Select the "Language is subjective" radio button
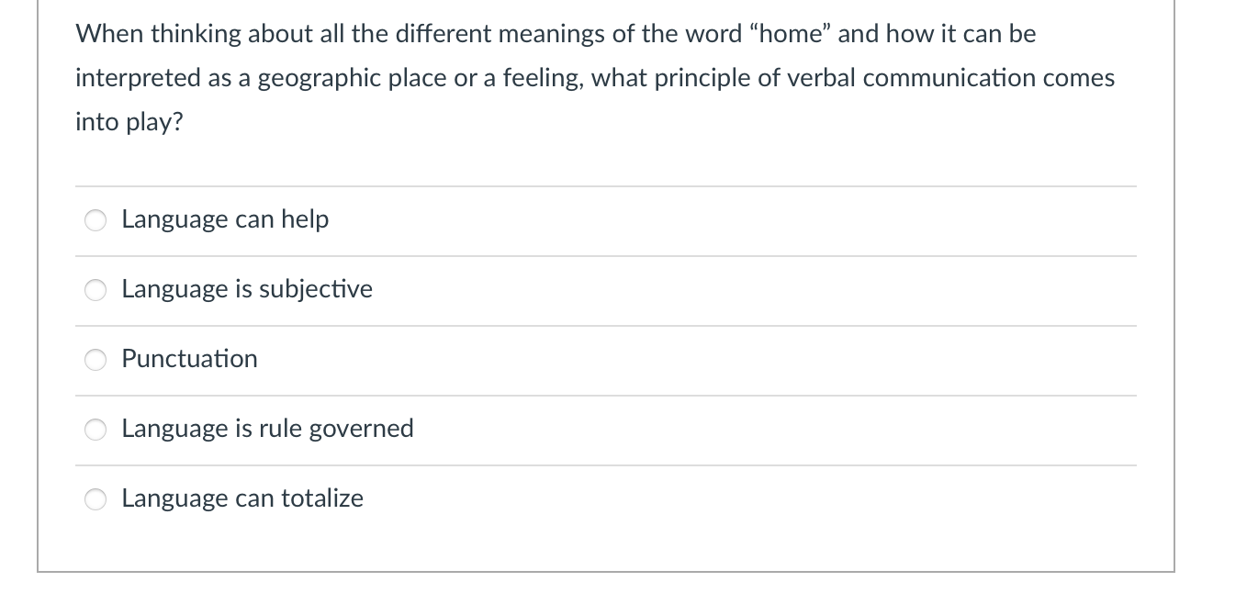Viewport: 1258px width, 593px height. pyautogui.click(x=95, y=290)
